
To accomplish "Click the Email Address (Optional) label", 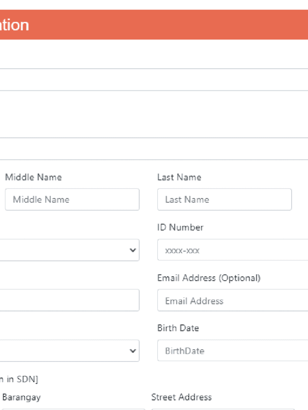I will point(208,278).
